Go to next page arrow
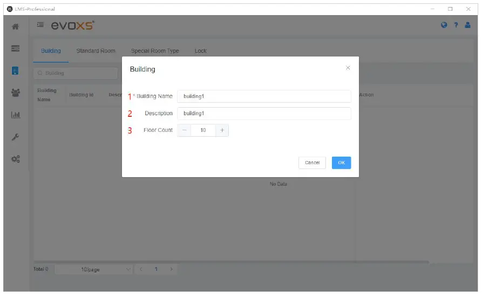Viewport: 482px width, 295px height. pyautogui.click(x=171, y=269)
